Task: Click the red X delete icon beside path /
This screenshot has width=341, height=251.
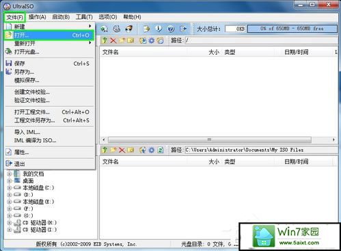Action: pos(113,40)
